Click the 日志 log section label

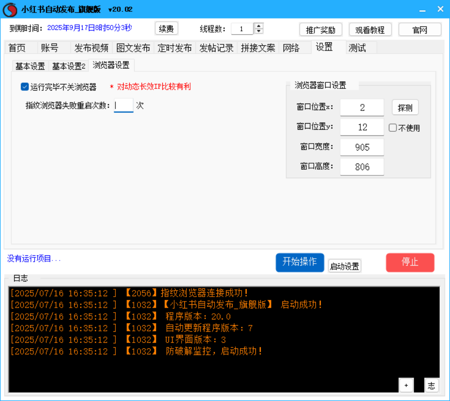pyautogui.click(x=20, y=278)
